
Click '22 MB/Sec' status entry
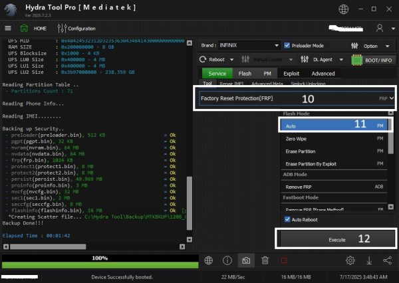[233, 277]
